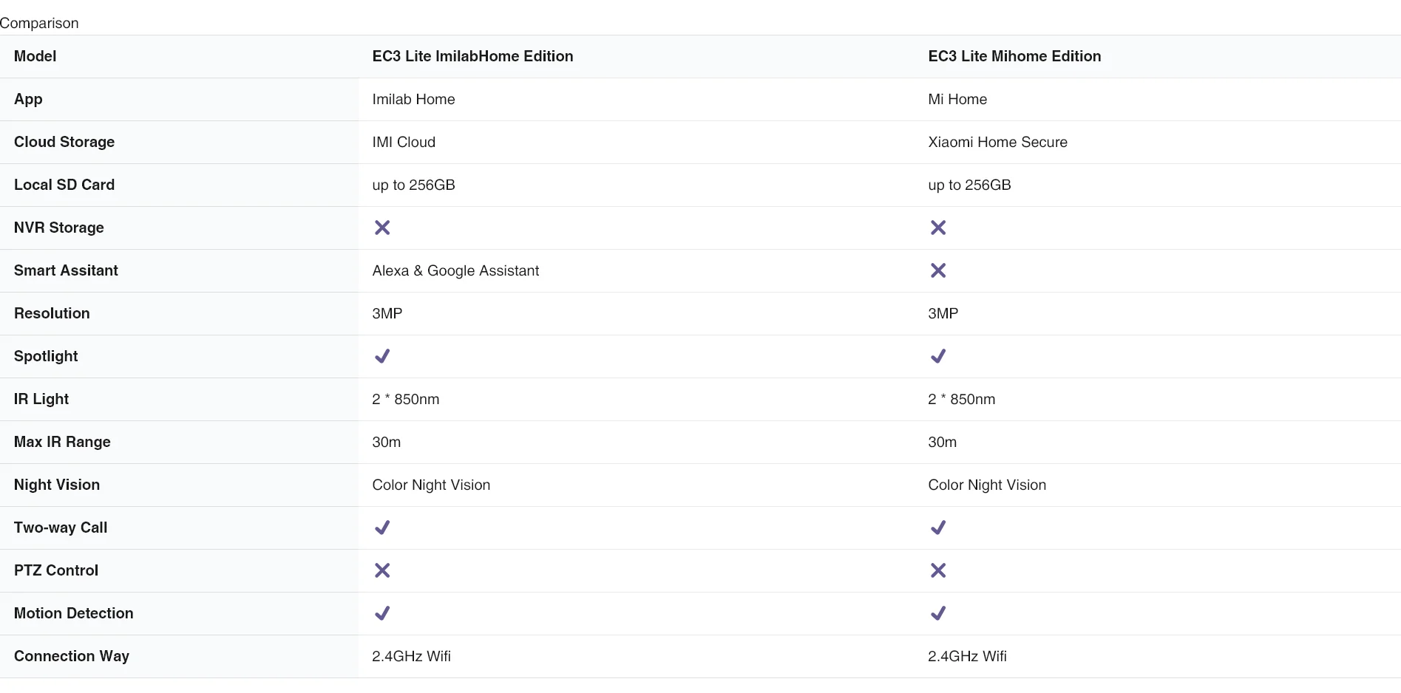Click the 'Imilab Home' app cell

413,99
